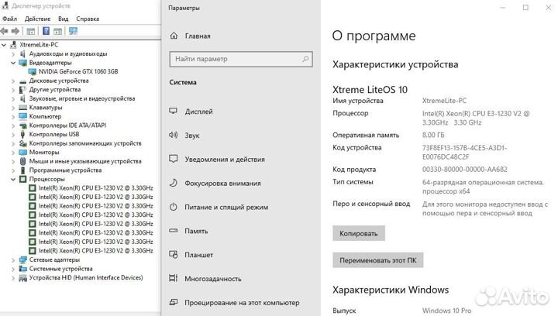Expand Другие устройства category
Screen dimensions: 558x316
pos(13,90)
